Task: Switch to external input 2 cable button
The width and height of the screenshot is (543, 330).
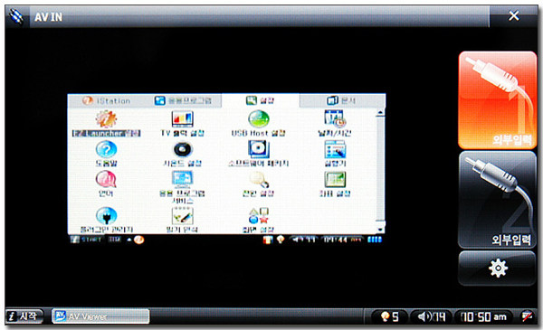Action: click(497, 200)
